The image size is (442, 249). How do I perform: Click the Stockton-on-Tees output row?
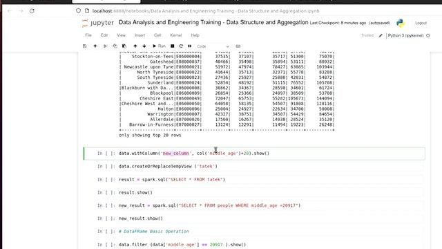(227, 57)
